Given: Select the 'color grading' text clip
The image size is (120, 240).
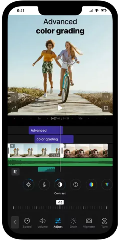Looking at the screenshot, I should point(54,139).
